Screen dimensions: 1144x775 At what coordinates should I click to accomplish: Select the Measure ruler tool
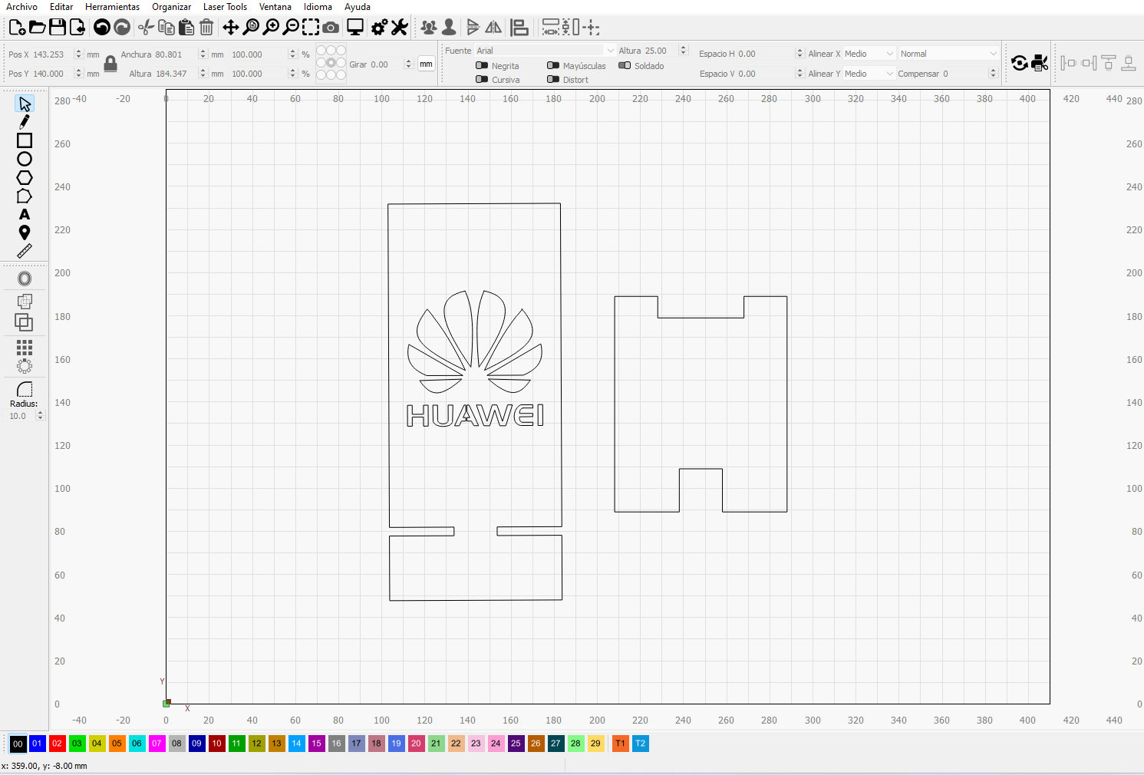click(25, 251)
